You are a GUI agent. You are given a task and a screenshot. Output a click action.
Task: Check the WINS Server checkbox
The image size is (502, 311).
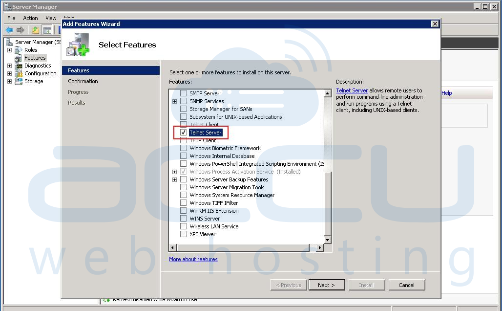pos(184,219)
